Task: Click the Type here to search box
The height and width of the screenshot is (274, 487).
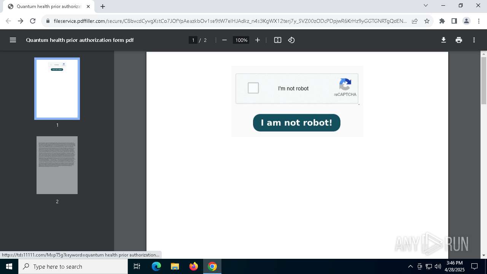Action: click(73, 266)
